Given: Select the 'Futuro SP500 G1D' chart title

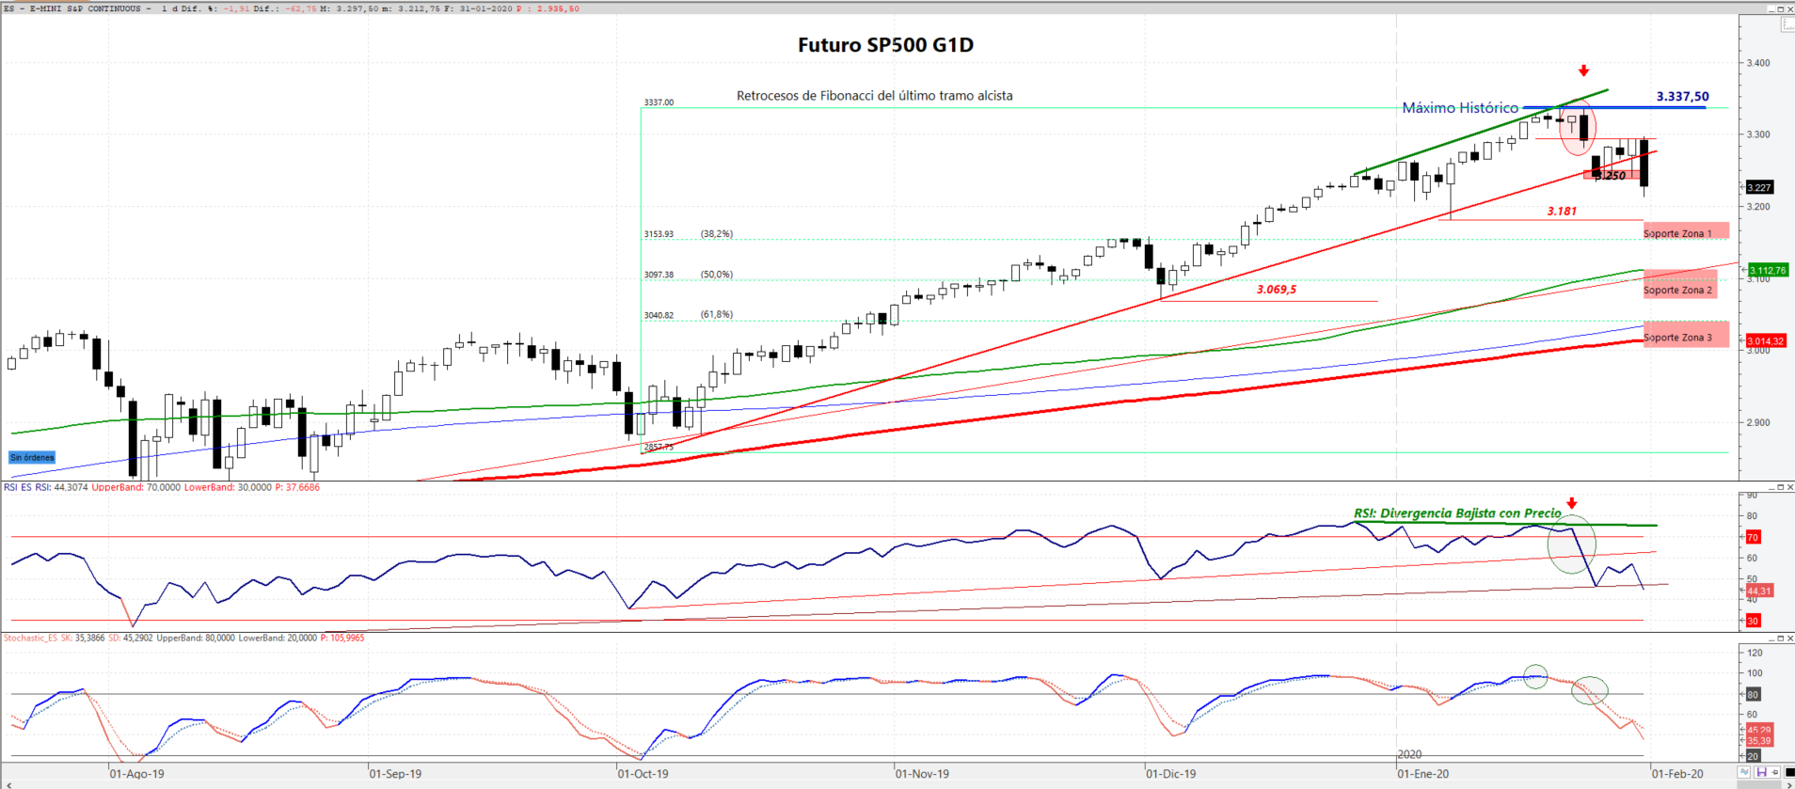Looking at the screenshot, I should (x=885, y=45).
